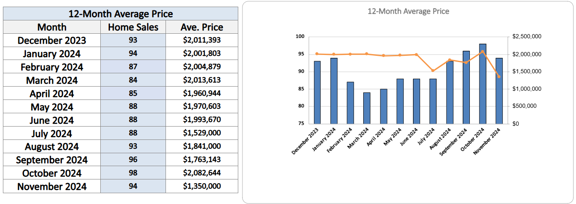Click the price cell $1,350,000

[x=202, y=187]
